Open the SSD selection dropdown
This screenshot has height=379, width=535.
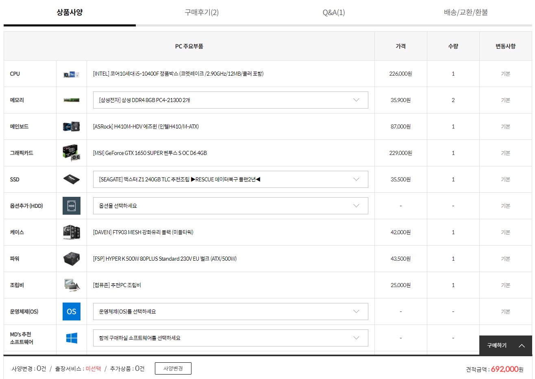point(231,179)
